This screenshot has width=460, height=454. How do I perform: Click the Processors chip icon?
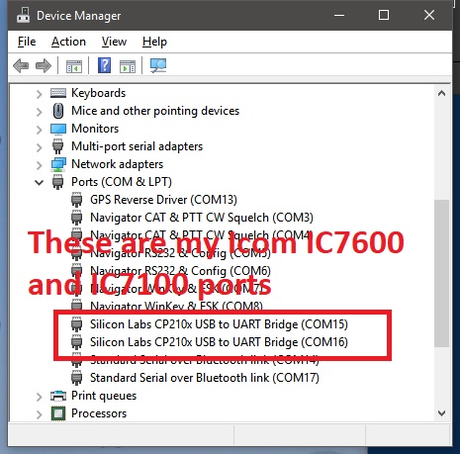58,413
